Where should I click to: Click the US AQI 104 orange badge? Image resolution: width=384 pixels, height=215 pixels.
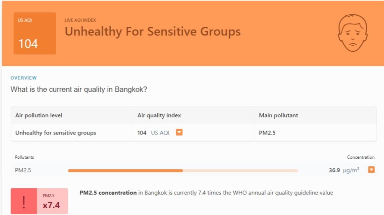pyautogui.click(x=35, y=34)
